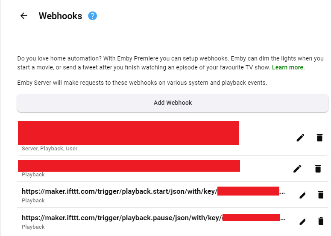Click the "Server, Playback, User" events label

[50, 149]
